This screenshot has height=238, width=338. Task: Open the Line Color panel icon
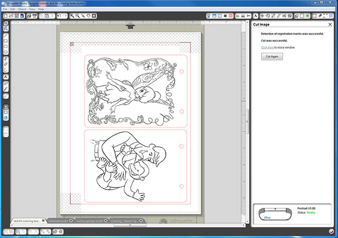pos(238,16)
